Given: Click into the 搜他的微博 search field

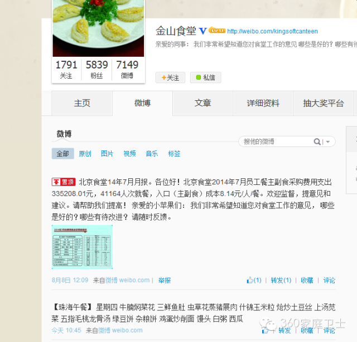Looking at the screenshot, I should (277, 141).
